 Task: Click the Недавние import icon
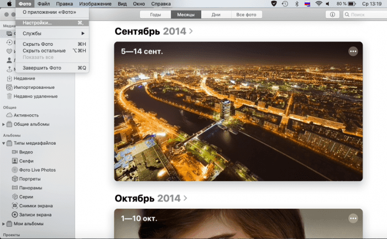coord(9,78)
